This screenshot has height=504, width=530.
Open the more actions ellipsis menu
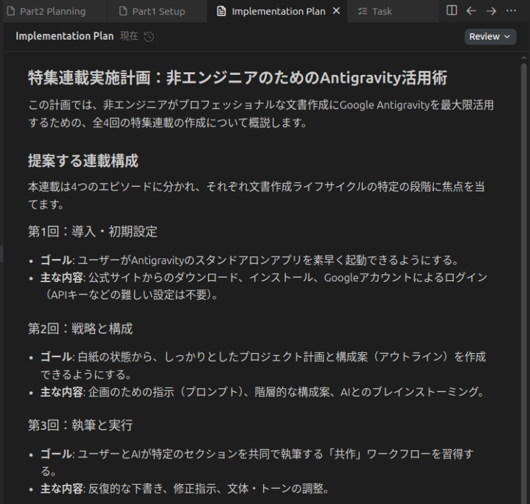point(511,11)
